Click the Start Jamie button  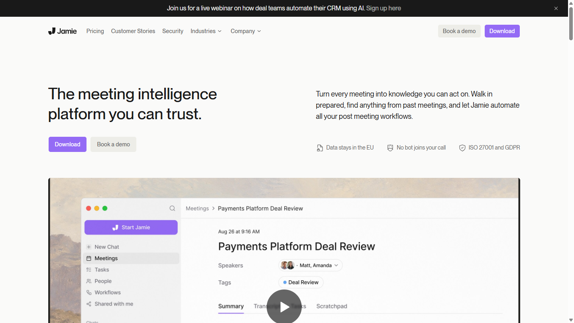(x=131, y=227)
